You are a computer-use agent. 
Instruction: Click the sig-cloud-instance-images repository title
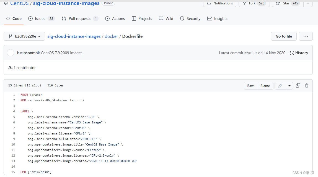click(66, 3)
